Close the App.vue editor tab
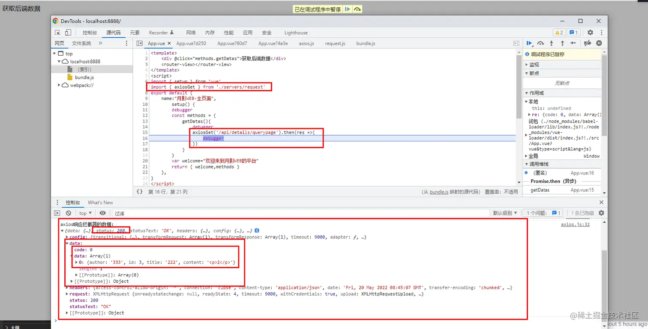Screen dimensions: 648x329 pyautogui.click(x=169, y=43)
